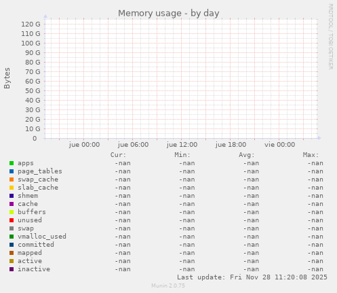The height and width of the screenshot is (293, 337).
Task: Select the 'inactive' legend label
Action: (34, 269)
